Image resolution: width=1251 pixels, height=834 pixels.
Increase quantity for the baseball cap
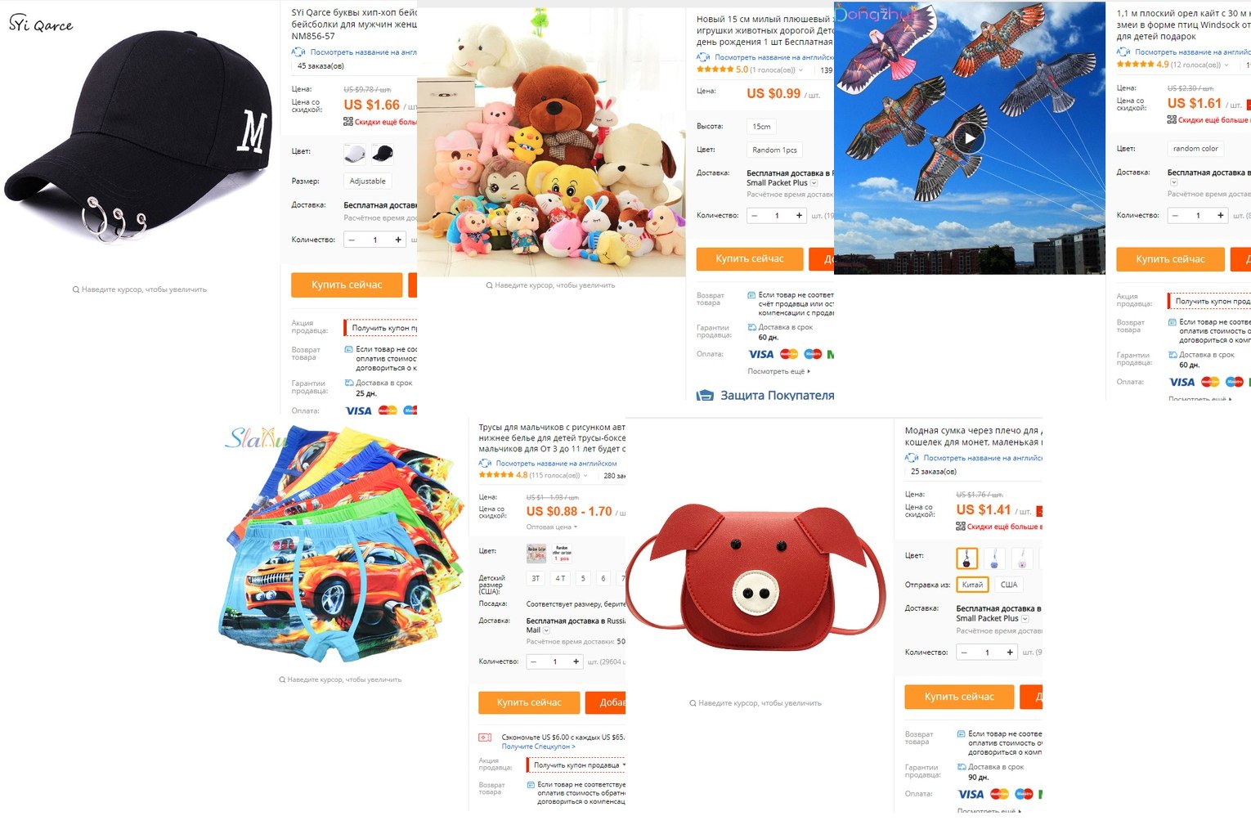click(x=398, y=240)
